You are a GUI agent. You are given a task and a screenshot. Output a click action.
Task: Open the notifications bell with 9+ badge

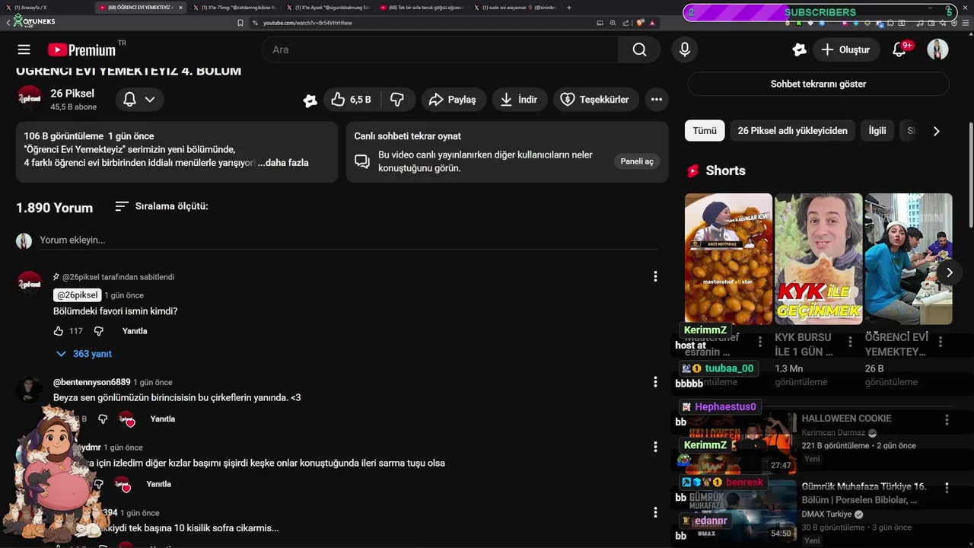pyautogui.click(x=899, y=49)
